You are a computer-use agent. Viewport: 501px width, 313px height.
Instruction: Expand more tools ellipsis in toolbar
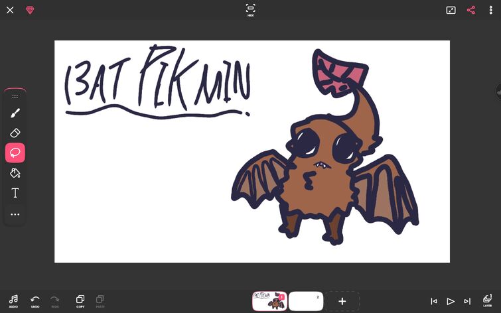(x=15, y=214)
